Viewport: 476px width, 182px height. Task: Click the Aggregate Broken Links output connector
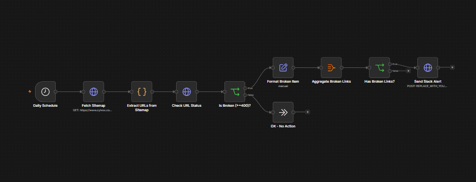(341, 67)
